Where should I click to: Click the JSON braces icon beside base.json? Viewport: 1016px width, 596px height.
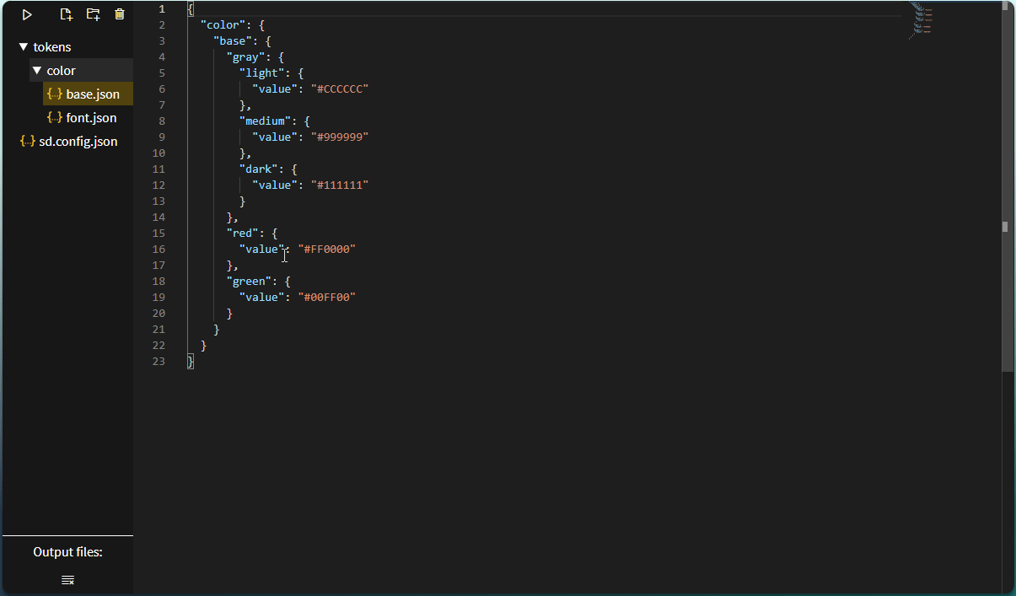[55, 94]
